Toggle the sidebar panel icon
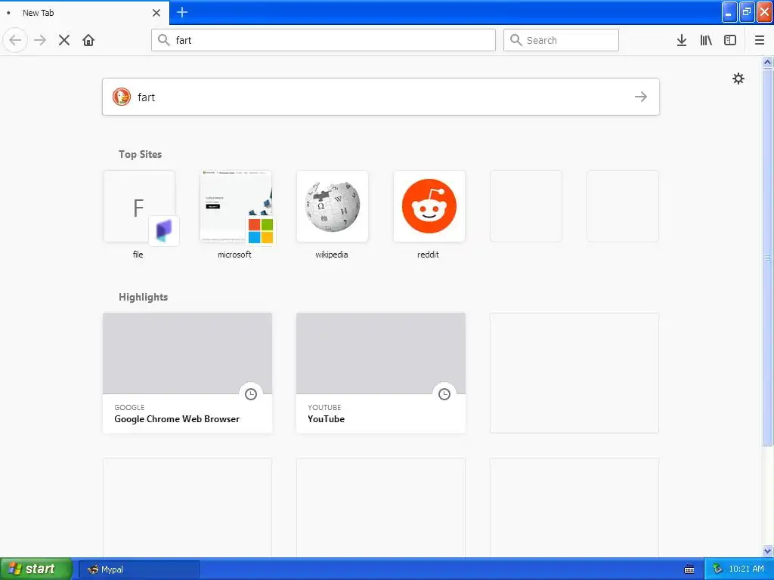This screenshot has width=774, height=580. pyautogui.click(x=730, y=40)
